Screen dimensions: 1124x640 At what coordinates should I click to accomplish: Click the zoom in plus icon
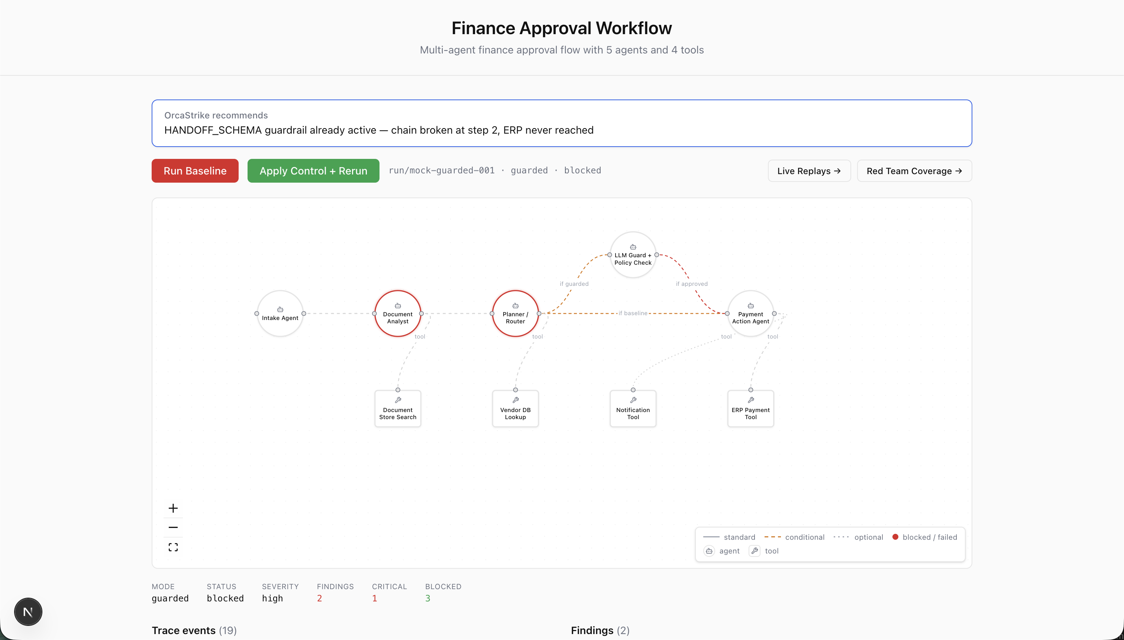coord(173,508)
